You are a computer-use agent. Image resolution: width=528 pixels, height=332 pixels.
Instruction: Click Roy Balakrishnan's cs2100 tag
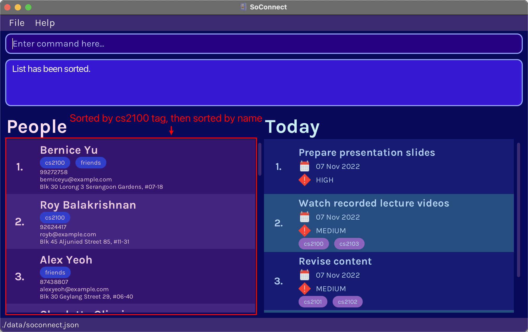(x=55, y=217)
